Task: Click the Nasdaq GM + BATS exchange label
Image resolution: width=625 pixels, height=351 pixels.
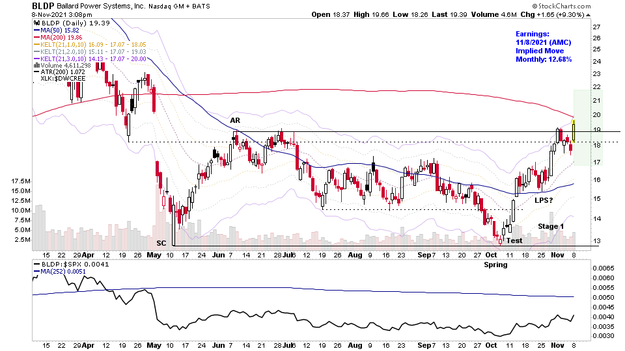Action: pos(179,6)
